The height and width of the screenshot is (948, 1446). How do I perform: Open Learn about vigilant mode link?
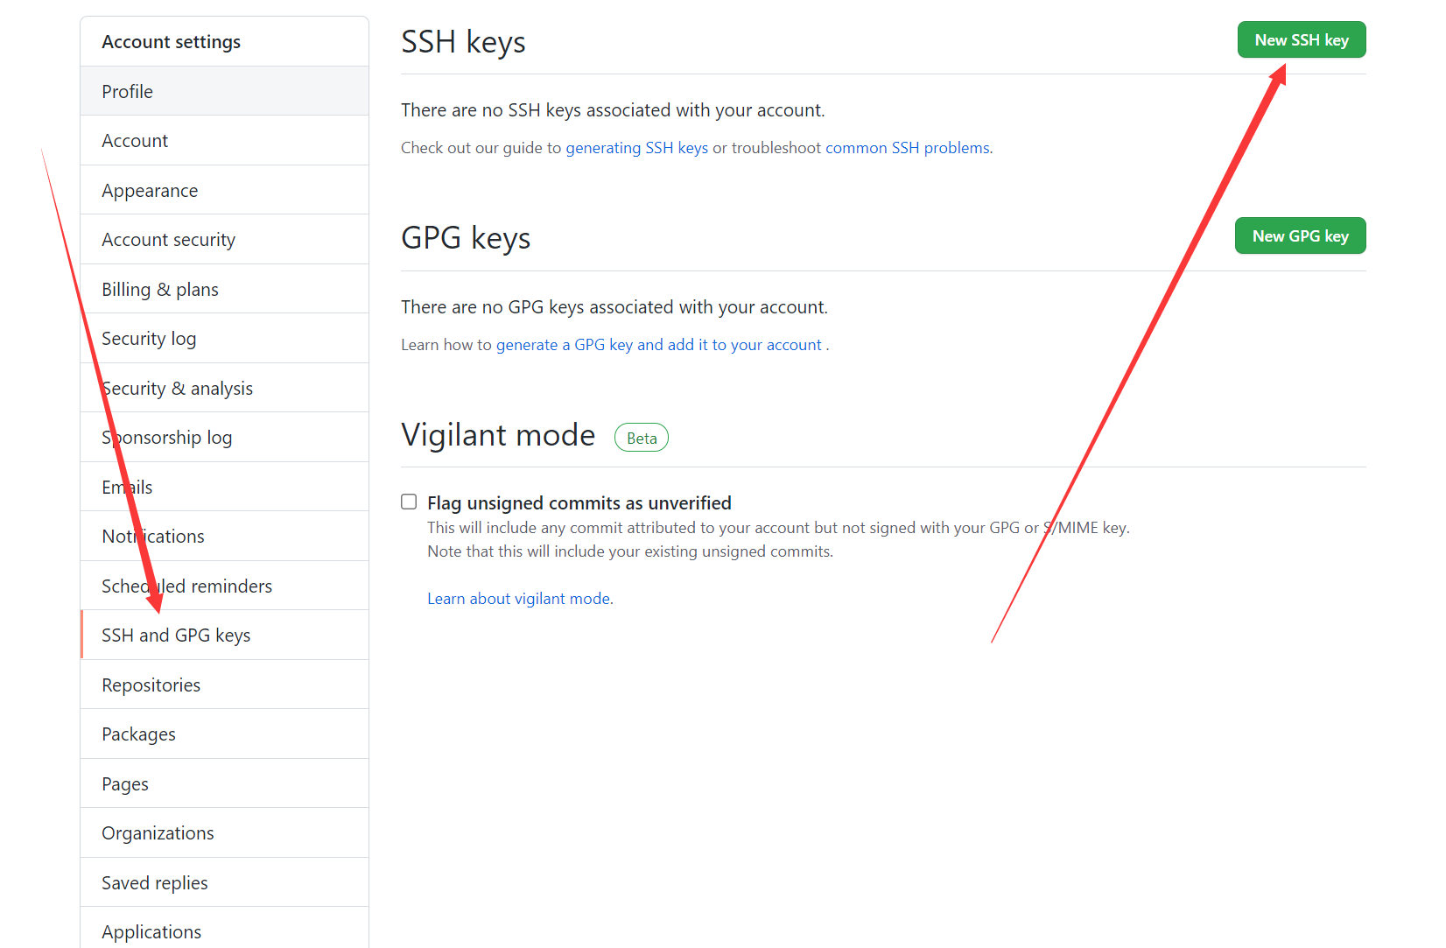click(x=518, y=599)
